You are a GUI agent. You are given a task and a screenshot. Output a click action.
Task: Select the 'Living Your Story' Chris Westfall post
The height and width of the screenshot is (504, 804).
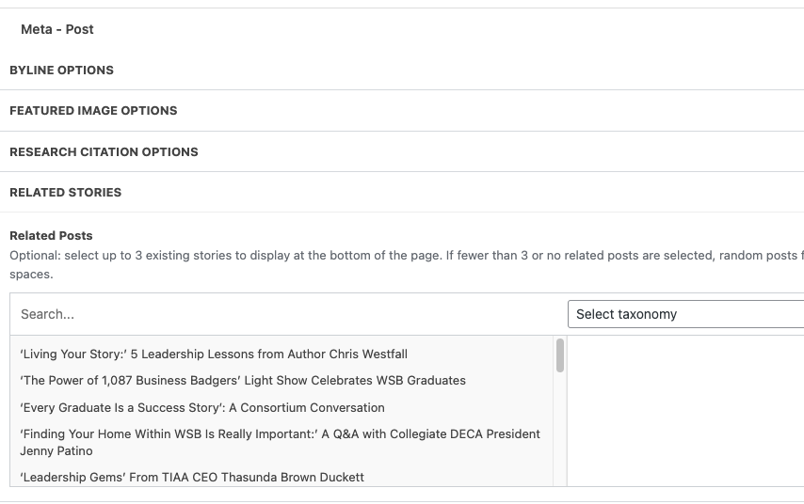[214, 354]
